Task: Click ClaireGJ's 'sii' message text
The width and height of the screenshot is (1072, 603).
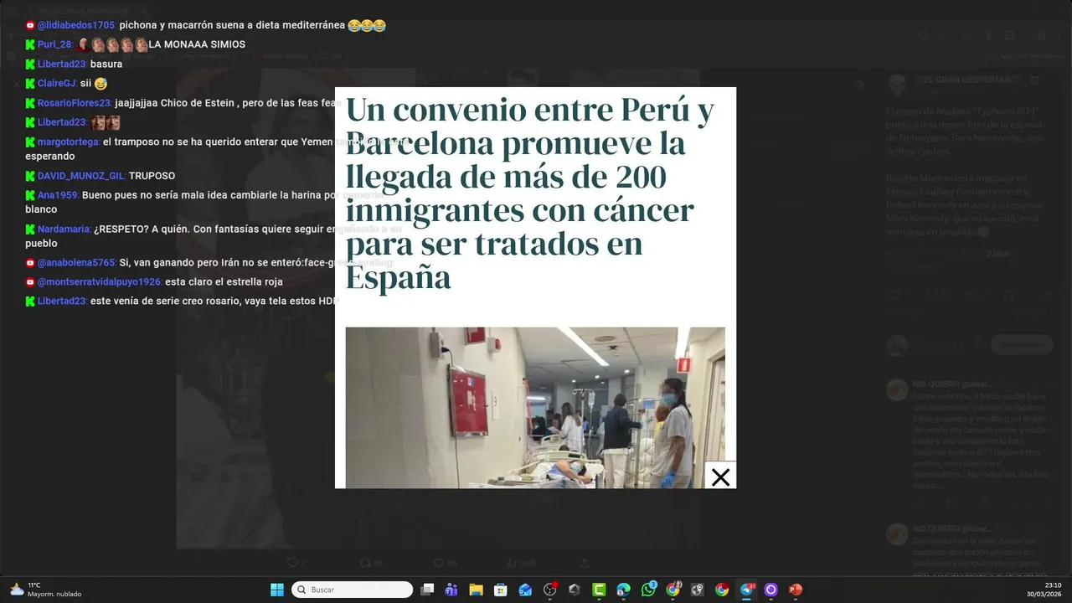Action: point(86,84)
